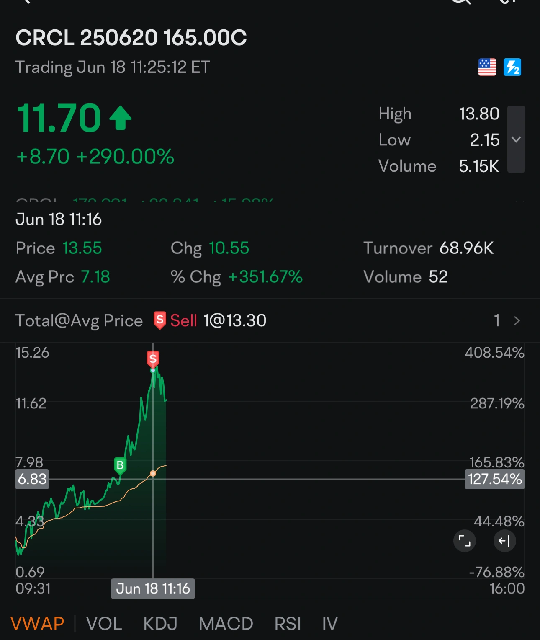Tap the red Sell badge icon
The height and width of the screenshot is (640, 540).
159,320
